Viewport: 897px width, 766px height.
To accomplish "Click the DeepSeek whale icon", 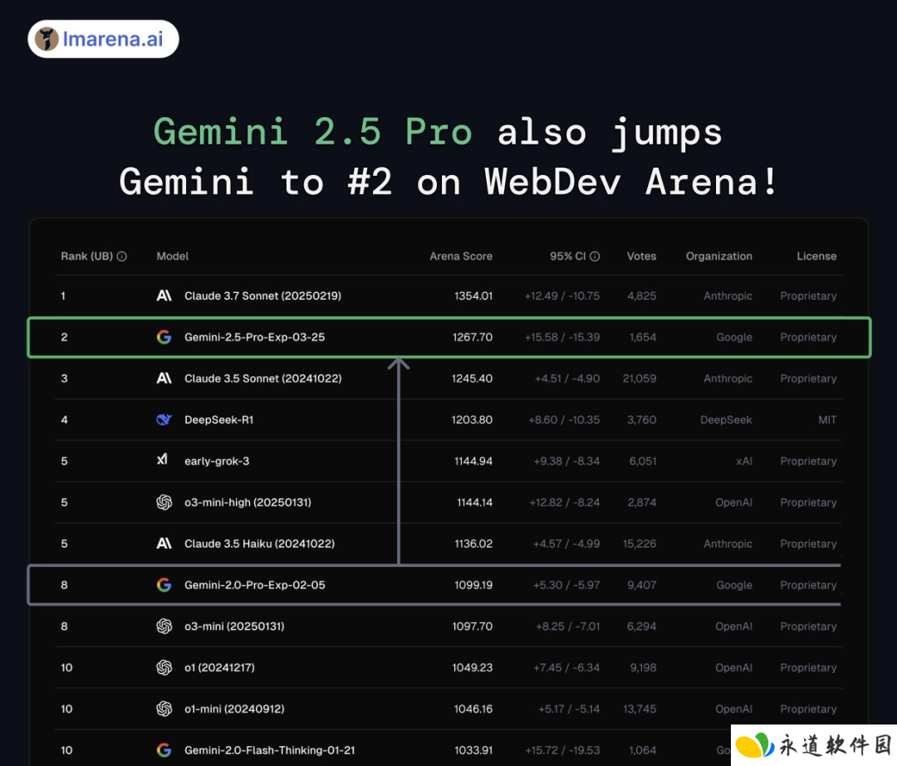I will coord(164,420).
